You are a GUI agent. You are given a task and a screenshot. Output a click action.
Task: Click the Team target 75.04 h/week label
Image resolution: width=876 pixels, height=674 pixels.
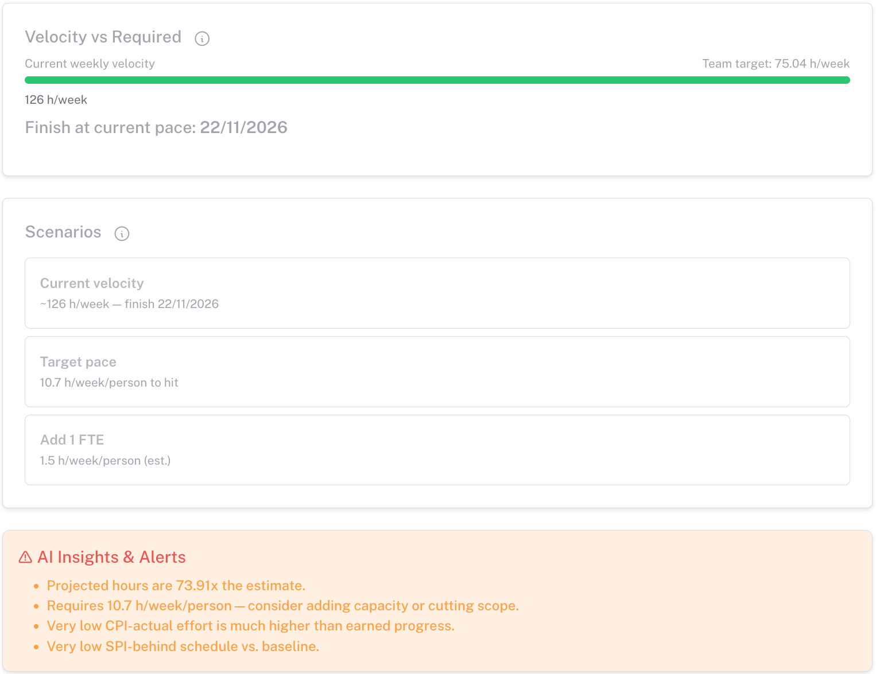tap(776, 64)
